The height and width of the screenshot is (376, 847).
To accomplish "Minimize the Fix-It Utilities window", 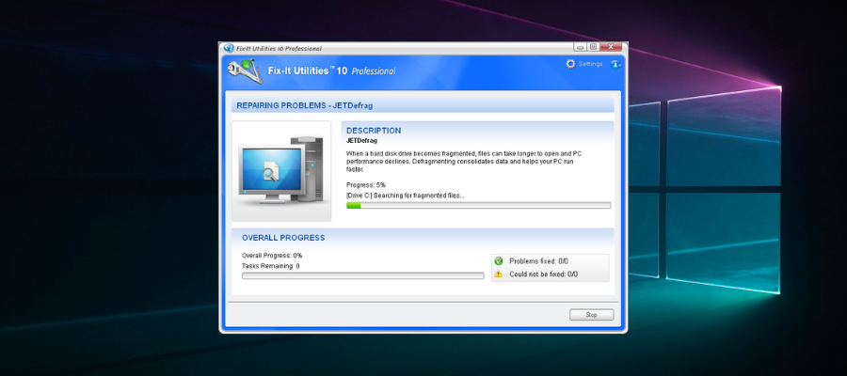I will point(581,47).
